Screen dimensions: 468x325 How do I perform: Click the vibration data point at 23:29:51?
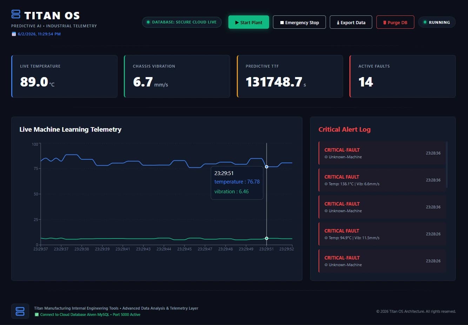click(267, 238)
